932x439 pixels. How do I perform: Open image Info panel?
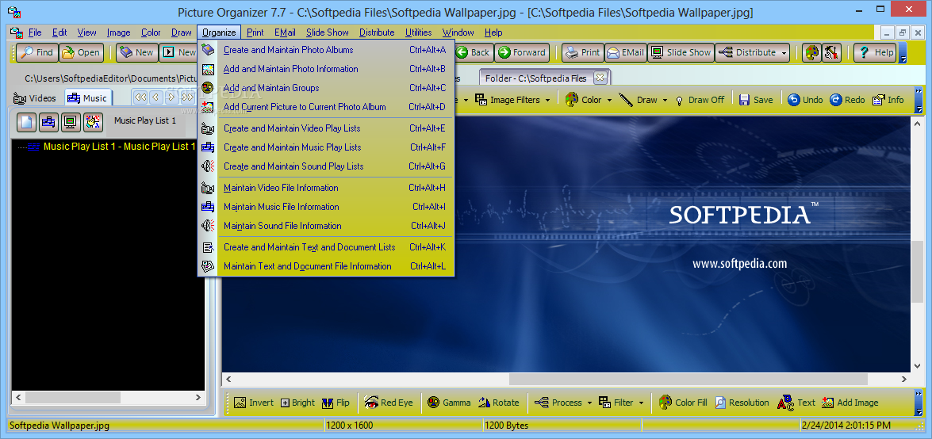[888, 100]
